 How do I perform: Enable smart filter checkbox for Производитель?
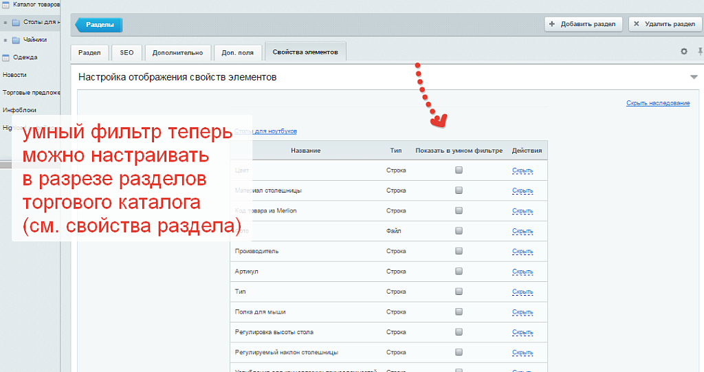tap(459, 251)
